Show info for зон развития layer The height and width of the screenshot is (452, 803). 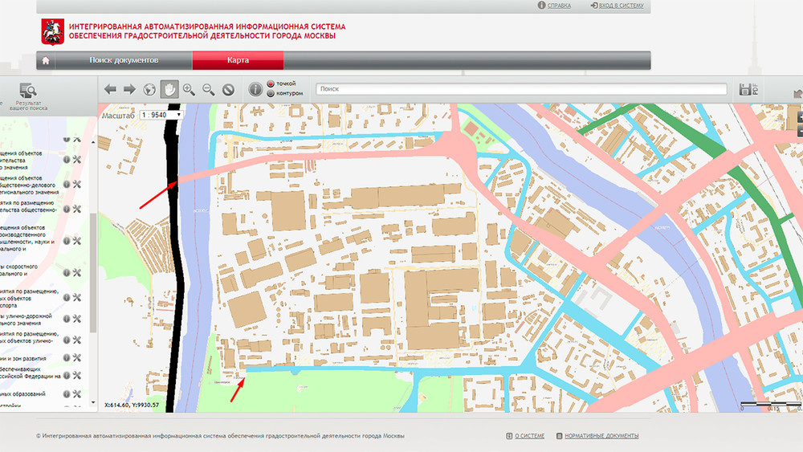click(x=67, y=358)
